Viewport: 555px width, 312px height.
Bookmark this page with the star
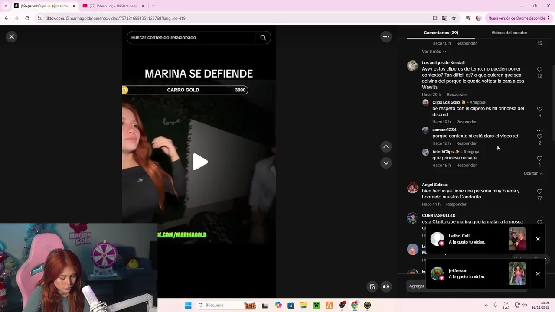coord(454,18)
